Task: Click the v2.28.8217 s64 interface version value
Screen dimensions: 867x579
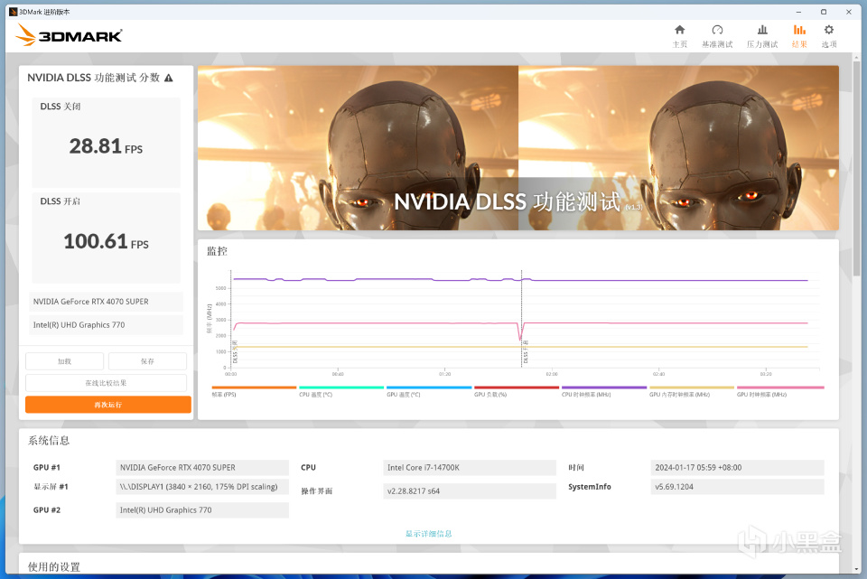Action: click(470, 491)
